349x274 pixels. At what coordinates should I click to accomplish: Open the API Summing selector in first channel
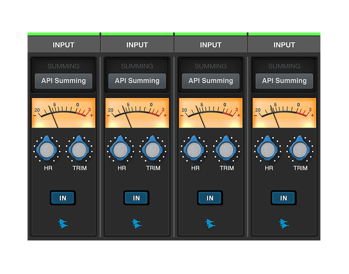63,81
